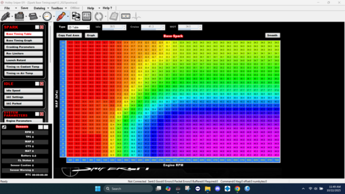Click second white square in Sensors header

[x=46, y=127]
